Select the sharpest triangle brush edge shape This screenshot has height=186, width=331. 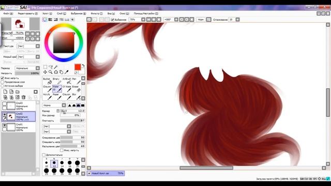pyautogui.click(x=69, y=105)
